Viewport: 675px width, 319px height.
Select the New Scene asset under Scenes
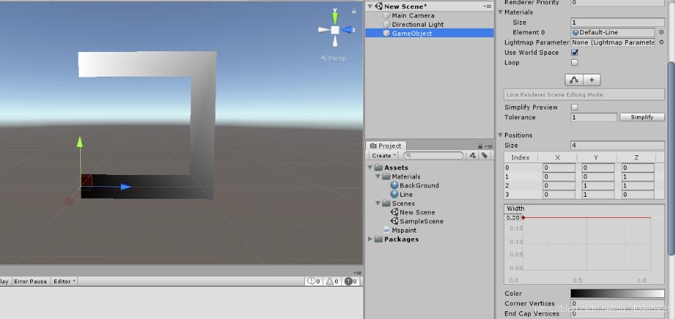tap(417, 212)
